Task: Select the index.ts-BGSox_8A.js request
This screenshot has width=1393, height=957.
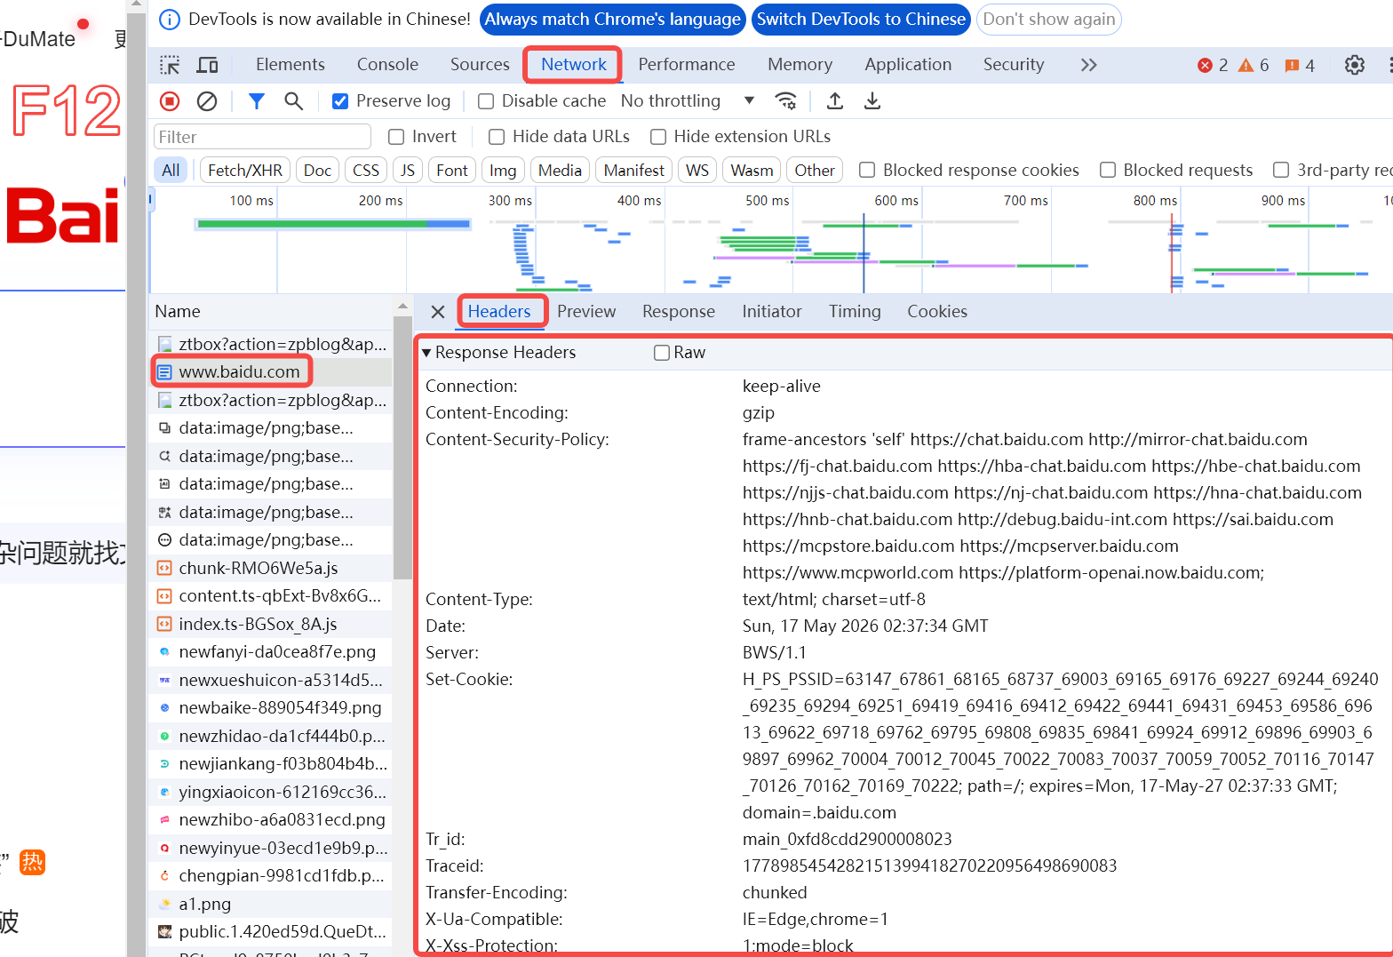Action: tap(271, 624)
